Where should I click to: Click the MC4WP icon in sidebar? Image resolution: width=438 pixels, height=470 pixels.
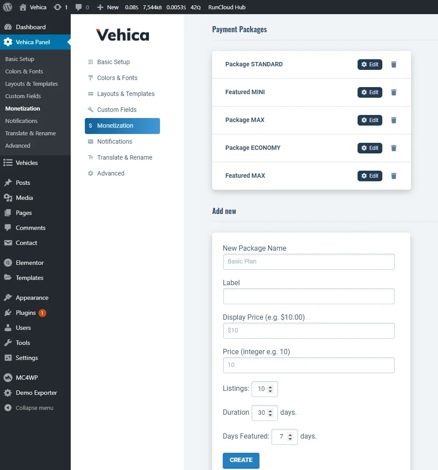pyautogui.click(x=8, y=378)
